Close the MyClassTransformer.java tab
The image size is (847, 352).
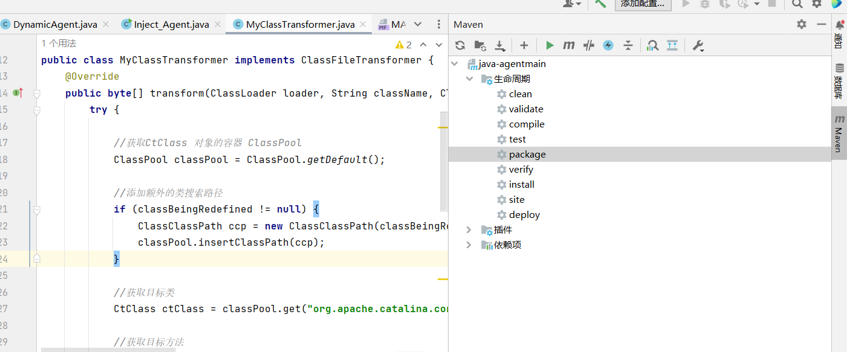tap(363, 25)
